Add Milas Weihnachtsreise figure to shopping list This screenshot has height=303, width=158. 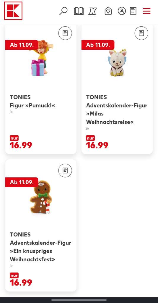(x=141, y=33)
